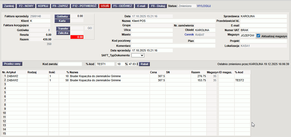The image size is (291, 137).
Task: Click the Zamknij button
Action: [9, 6]
